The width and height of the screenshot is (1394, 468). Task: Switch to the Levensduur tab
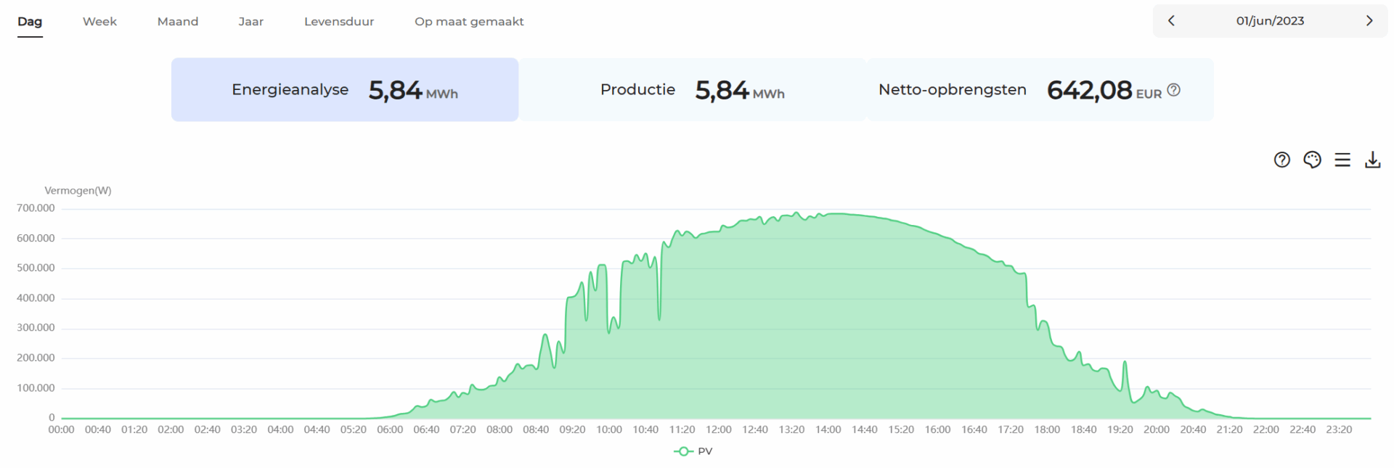click(x=339, y=22)
